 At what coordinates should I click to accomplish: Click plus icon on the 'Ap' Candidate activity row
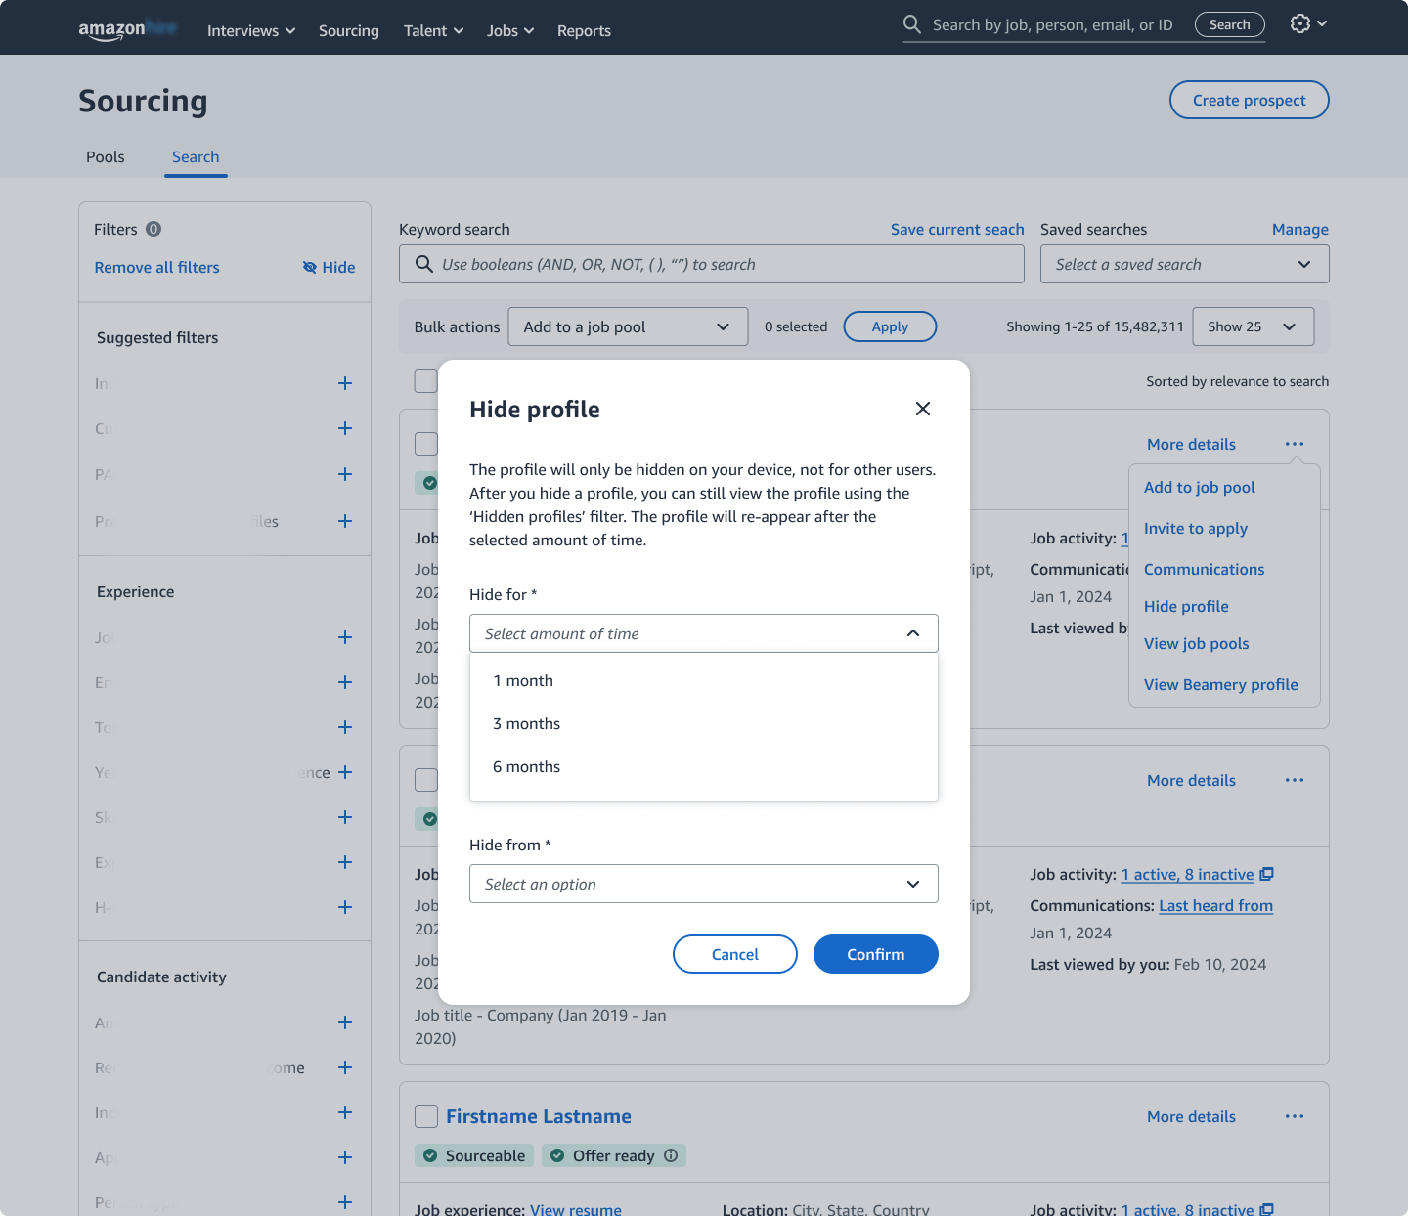point(345,1157)
